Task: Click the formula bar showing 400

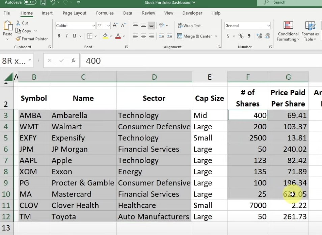Action: (x=201, y=60)
